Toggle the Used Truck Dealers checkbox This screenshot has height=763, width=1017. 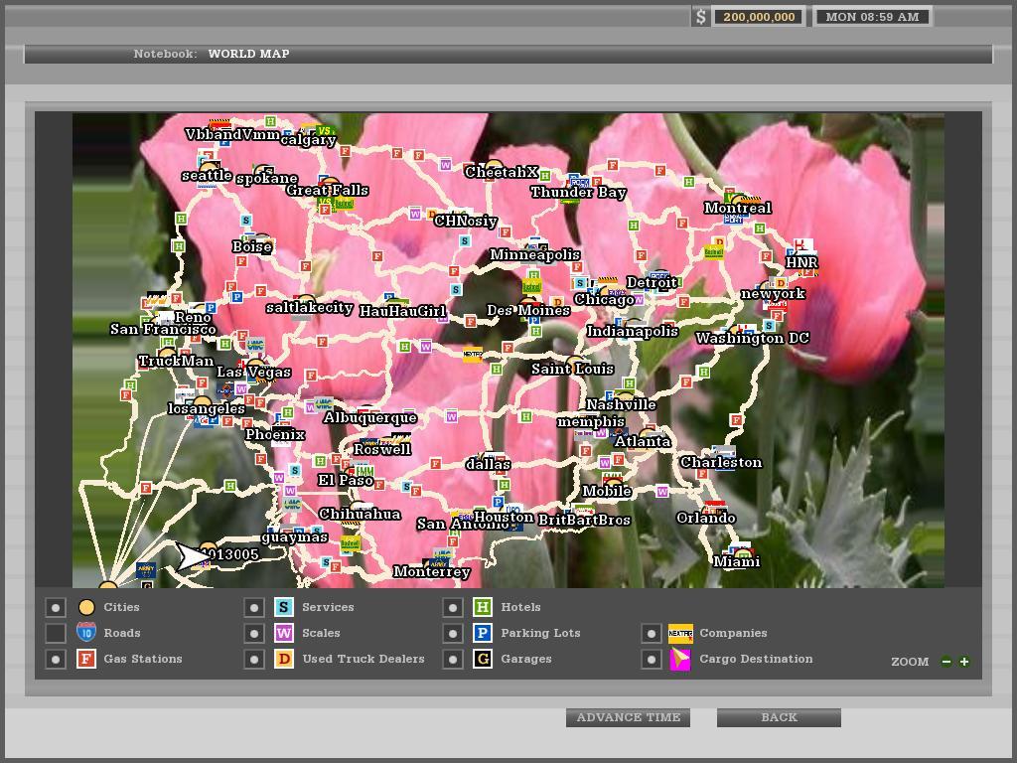point(254,659)
